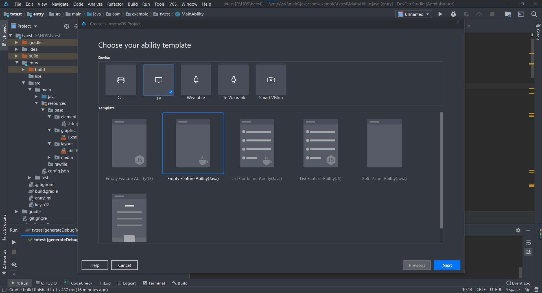This screenshot has height=293, width=542.
Task: Open the Terminal tool window tab
Action: point(154,283)
